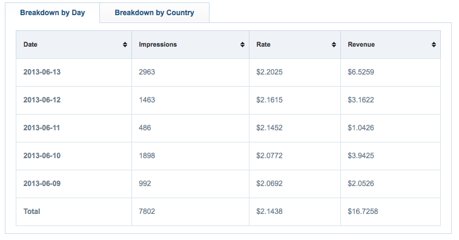459x240 pixels.
Task: Click the Rate column header label
Action: [x=263, y=44]
